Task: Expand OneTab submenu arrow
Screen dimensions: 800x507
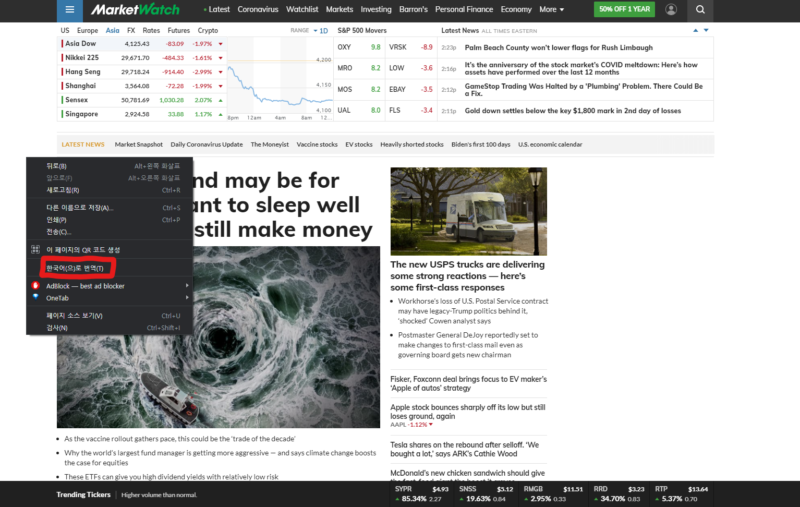Action: pos(187,297)
